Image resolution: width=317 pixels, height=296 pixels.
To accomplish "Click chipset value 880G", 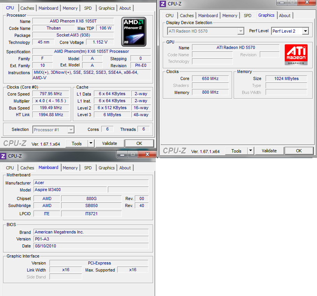I will 92,198.
